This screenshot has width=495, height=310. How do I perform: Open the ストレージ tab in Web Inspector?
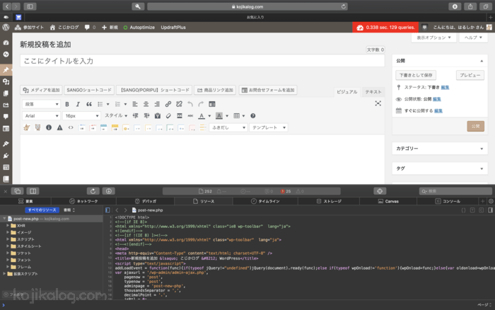(x=329, y=201)
